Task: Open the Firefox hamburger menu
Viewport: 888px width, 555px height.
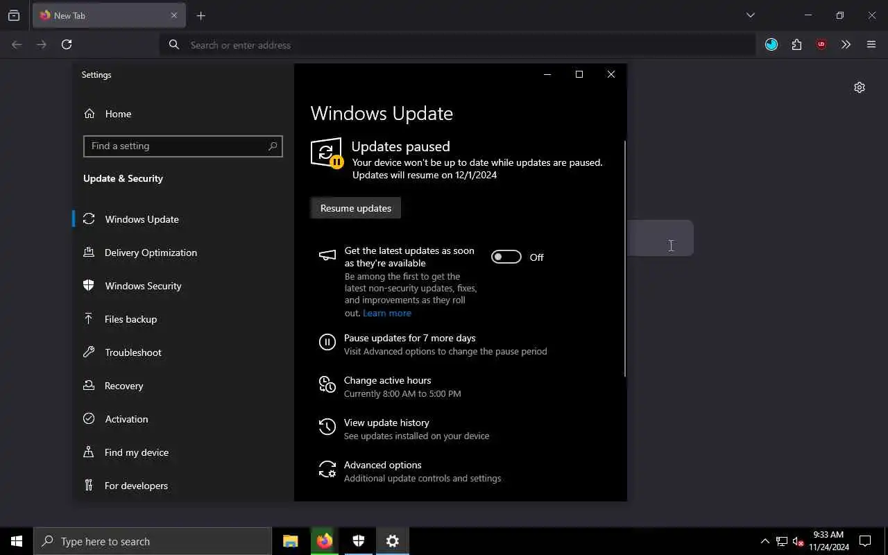Action: (871, 44)
